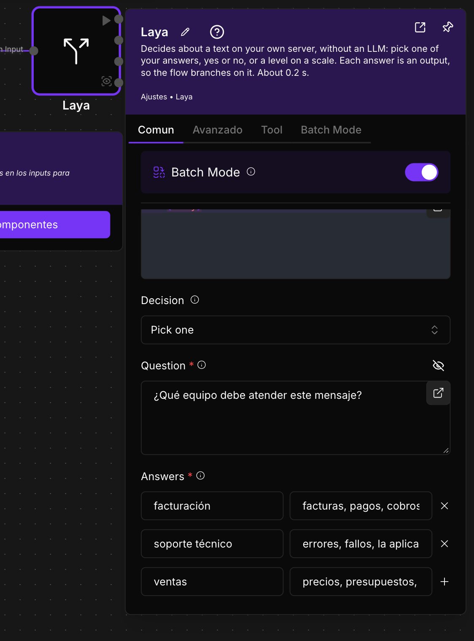The height and width of the screenshot is (641, 474).
Task: Pin the Laya settings panel
Action: point(448,27)
